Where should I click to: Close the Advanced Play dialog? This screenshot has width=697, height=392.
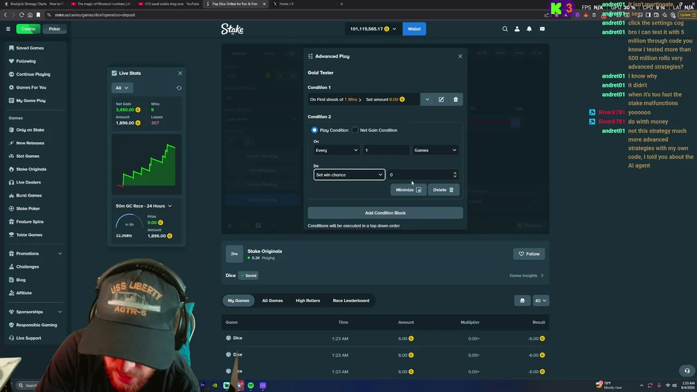coord(460,56)
